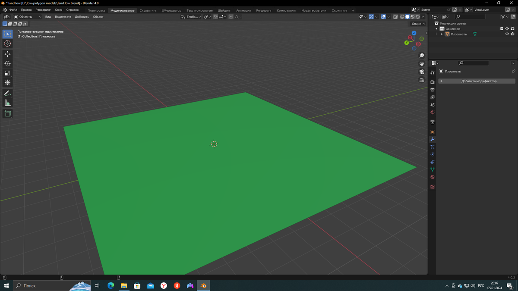This screenshot has width=518, height=291.
Task: Open the Object Data properties tab
Action: click(x=432, y=169)
